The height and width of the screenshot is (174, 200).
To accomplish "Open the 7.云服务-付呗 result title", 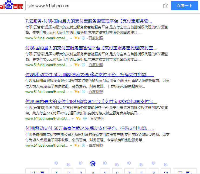I will point(89,21).
